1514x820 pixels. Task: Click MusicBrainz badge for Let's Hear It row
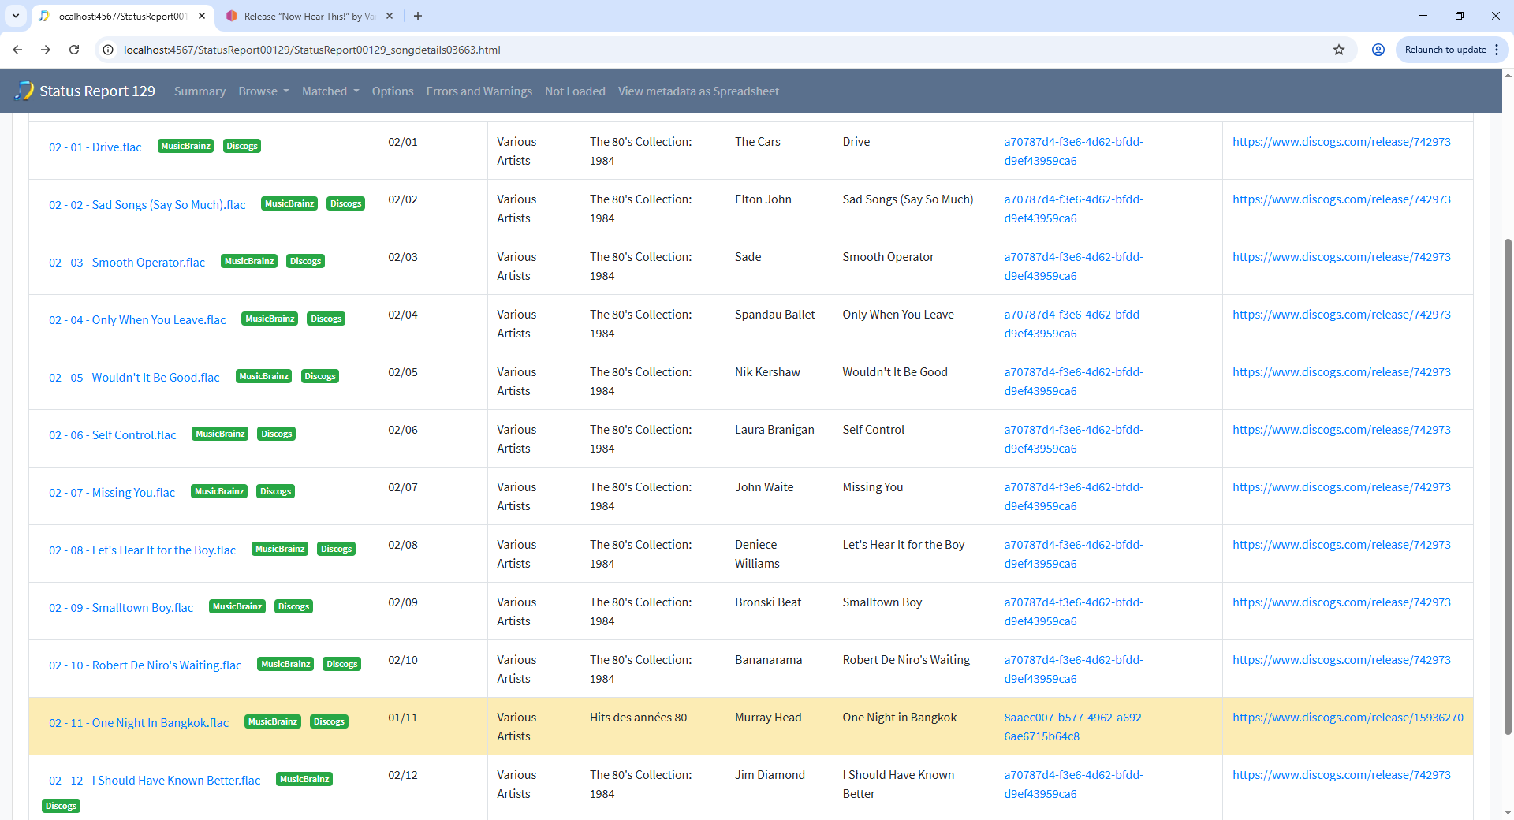tap(280, 549)
